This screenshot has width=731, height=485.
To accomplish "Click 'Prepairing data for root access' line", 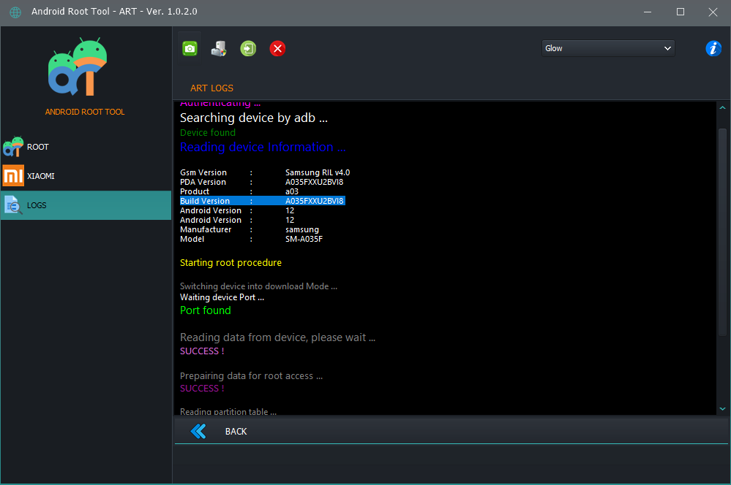I will click(251, 376).
